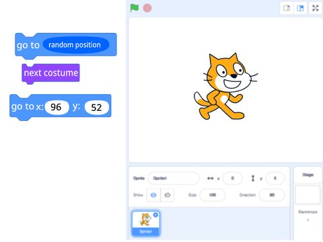
Task: Click the sprite y position field
Action: (275, 178)
